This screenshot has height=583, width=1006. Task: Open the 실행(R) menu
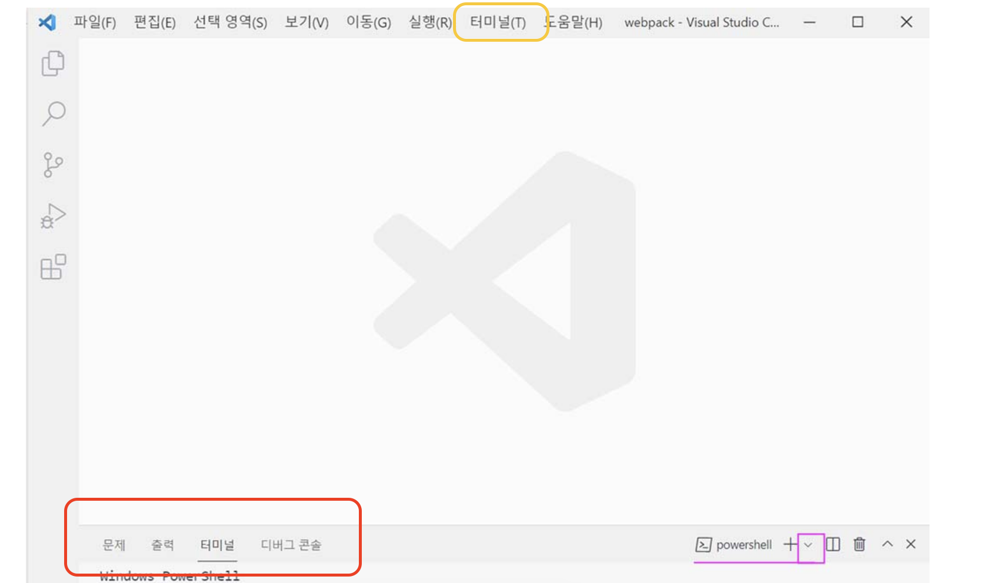[x=430, y=22]
